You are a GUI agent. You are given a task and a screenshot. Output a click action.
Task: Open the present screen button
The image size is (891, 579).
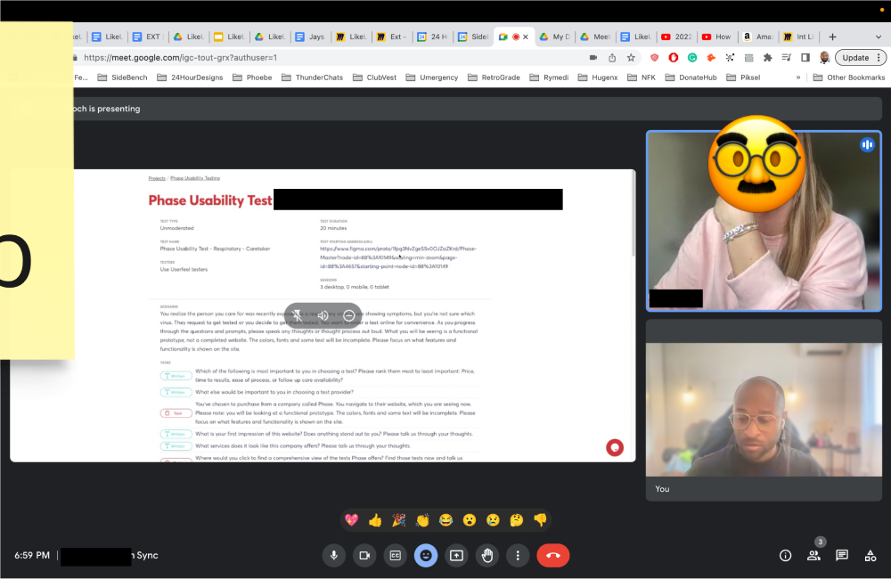456,555
